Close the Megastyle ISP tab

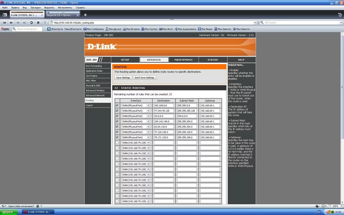(78, 15)
